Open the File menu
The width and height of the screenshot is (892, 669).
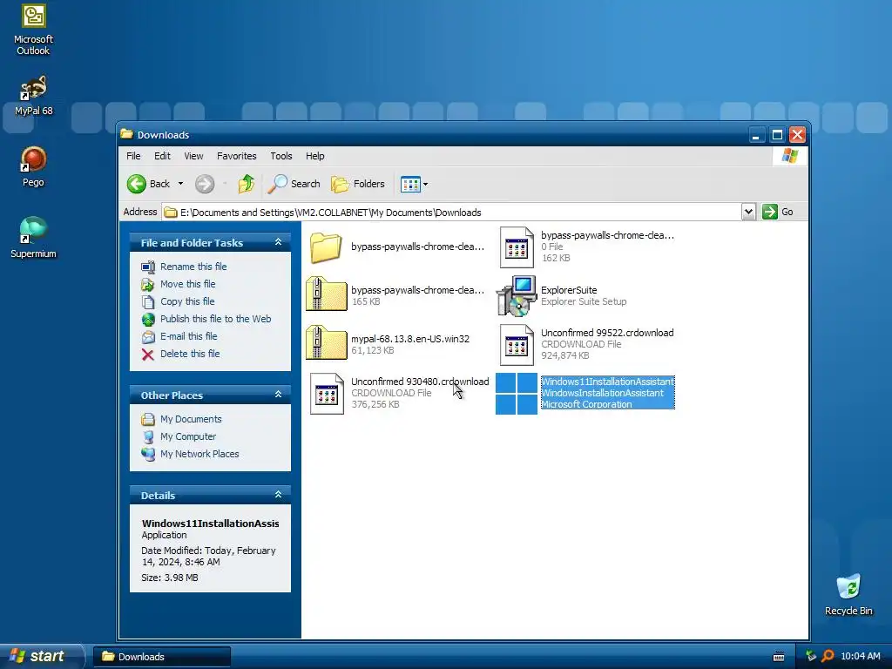[x=133, y=156]
